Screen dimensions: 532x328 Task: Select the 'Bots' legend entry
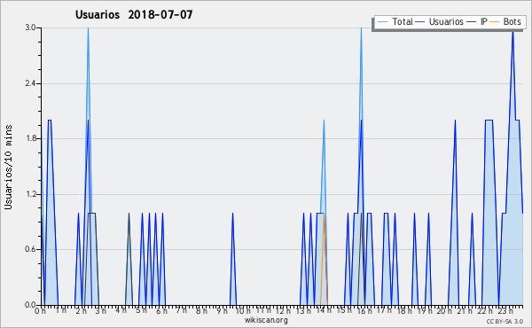(x=512, y=21)
